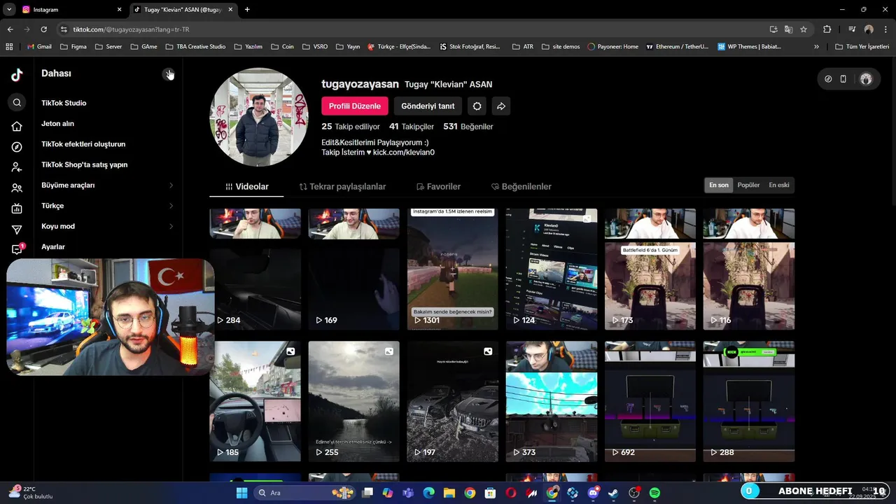Open Messages paper-plane icon
The height and width of the screenshot is (504, 896).
click(17, 230)
